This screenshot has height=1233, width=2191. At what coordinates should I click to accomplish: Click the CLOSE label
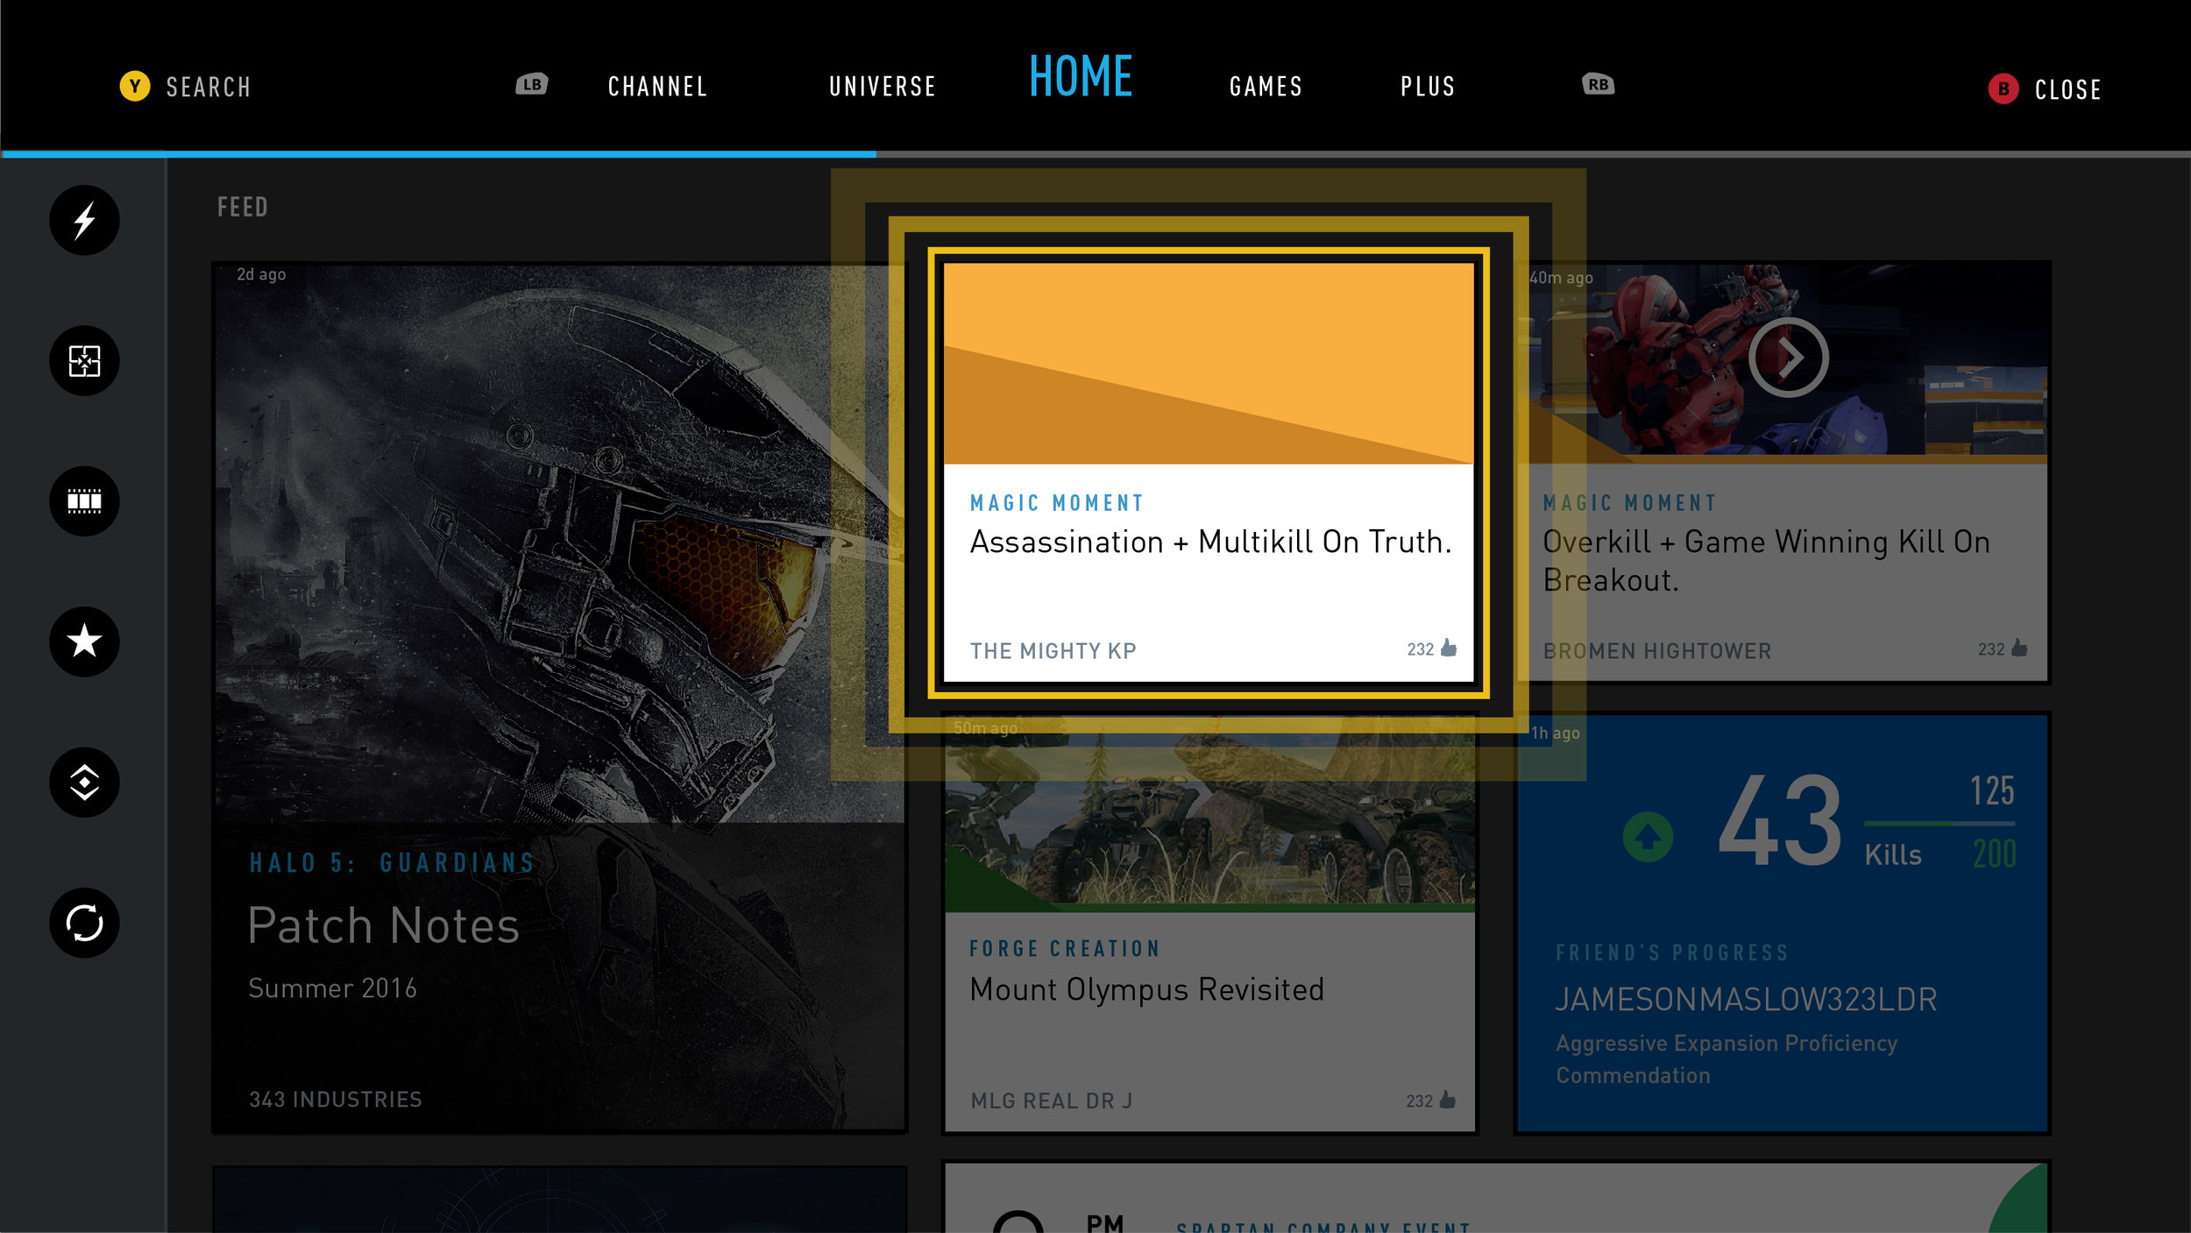(2068, 89)
